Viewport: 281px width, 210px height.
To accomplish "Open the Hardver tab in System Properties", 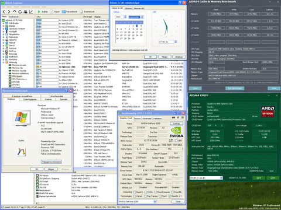I will (49, 99).
